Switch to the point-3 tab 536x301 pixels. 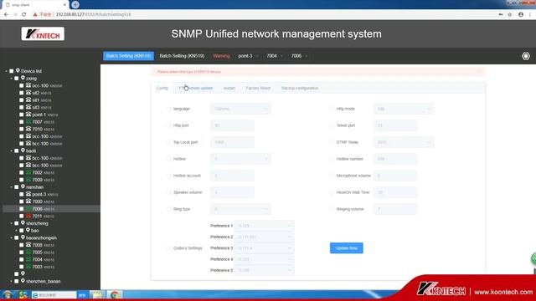pos(245,56)
